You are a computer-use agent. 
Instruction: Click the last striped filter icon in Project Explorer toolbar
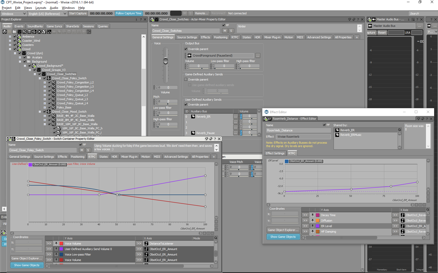coord(89,32)
